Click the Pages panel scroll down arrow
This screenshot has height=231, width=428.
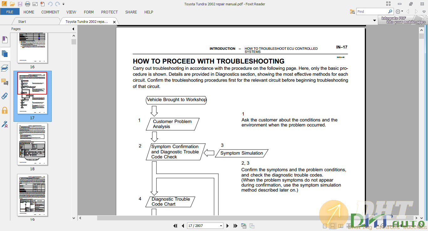pos(74,218)
